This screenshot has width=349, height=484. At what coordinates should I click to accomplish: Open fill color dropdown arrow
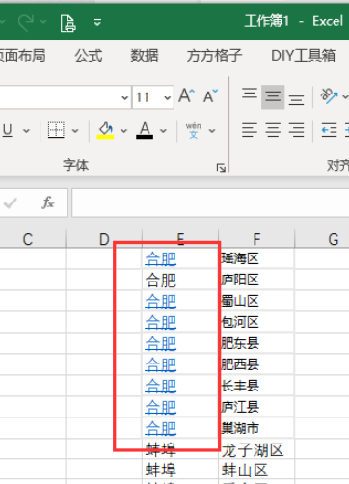[124, 131]
